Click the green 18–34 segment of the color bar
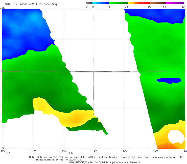 (x=118, y=3)
